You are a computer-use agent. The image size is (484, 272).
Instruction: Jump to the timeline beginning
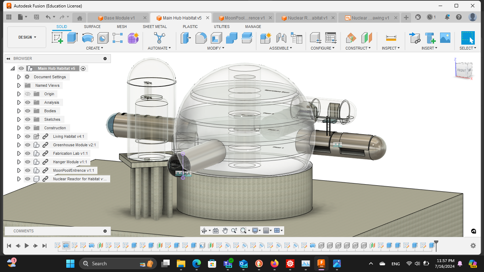tap(9, 245)
